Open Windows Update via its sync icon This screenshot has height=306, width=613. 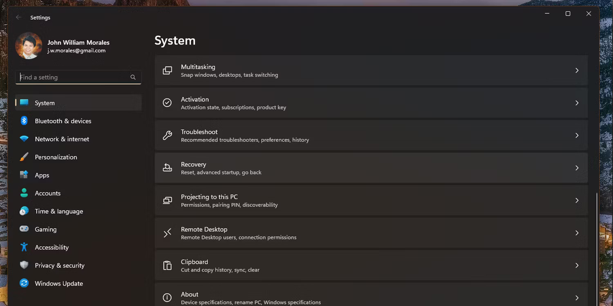click(x=24, y=283)
